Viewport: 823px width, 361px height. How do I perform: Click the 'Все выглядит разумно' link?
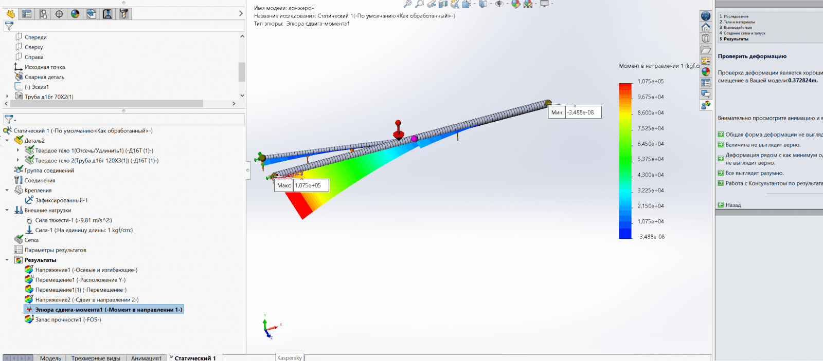pyautogui.click(x=754, y=173)
